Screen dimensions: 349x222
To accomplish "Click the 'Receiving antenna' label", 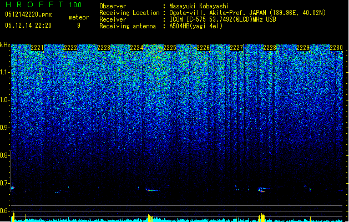I will 128,26.
